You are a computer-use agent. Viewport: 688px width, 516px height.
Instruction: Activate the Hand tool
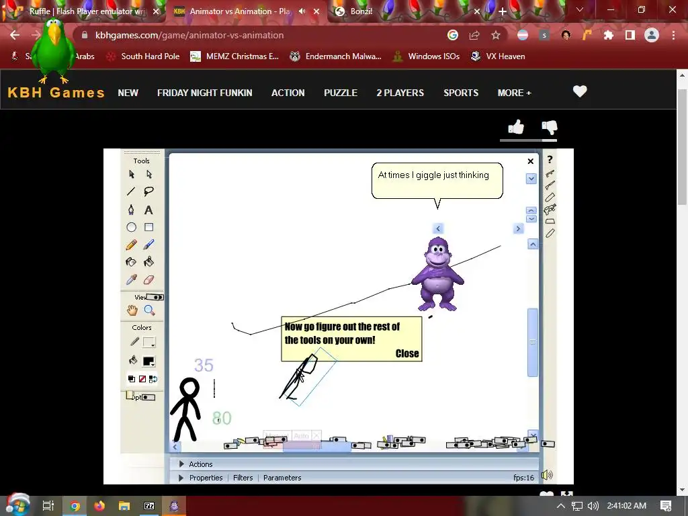(x=132, y=310)
